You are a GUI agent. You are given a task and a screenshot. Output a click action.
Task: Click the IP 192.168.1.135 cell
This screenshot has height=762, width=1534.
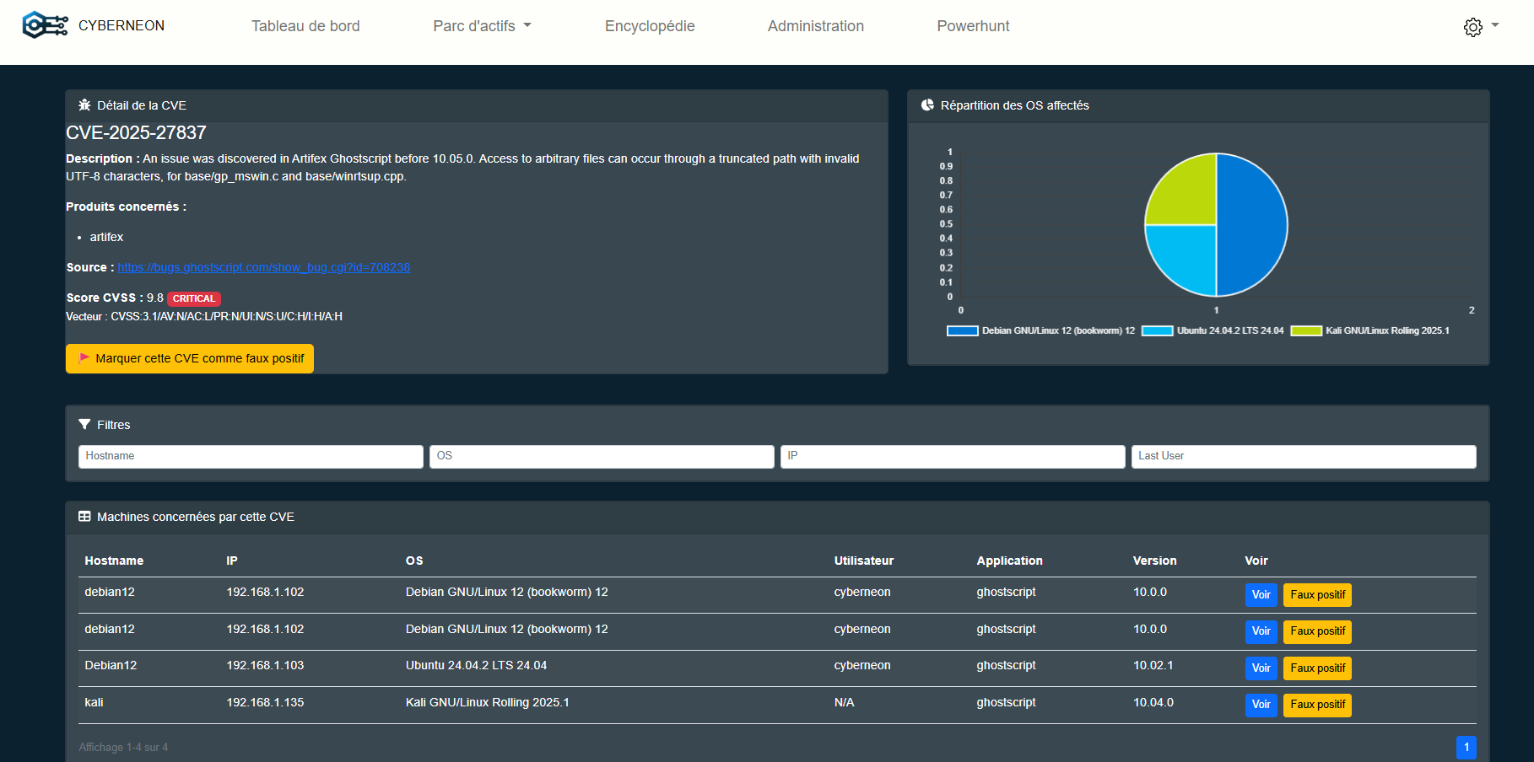click(x=265, y=702)
